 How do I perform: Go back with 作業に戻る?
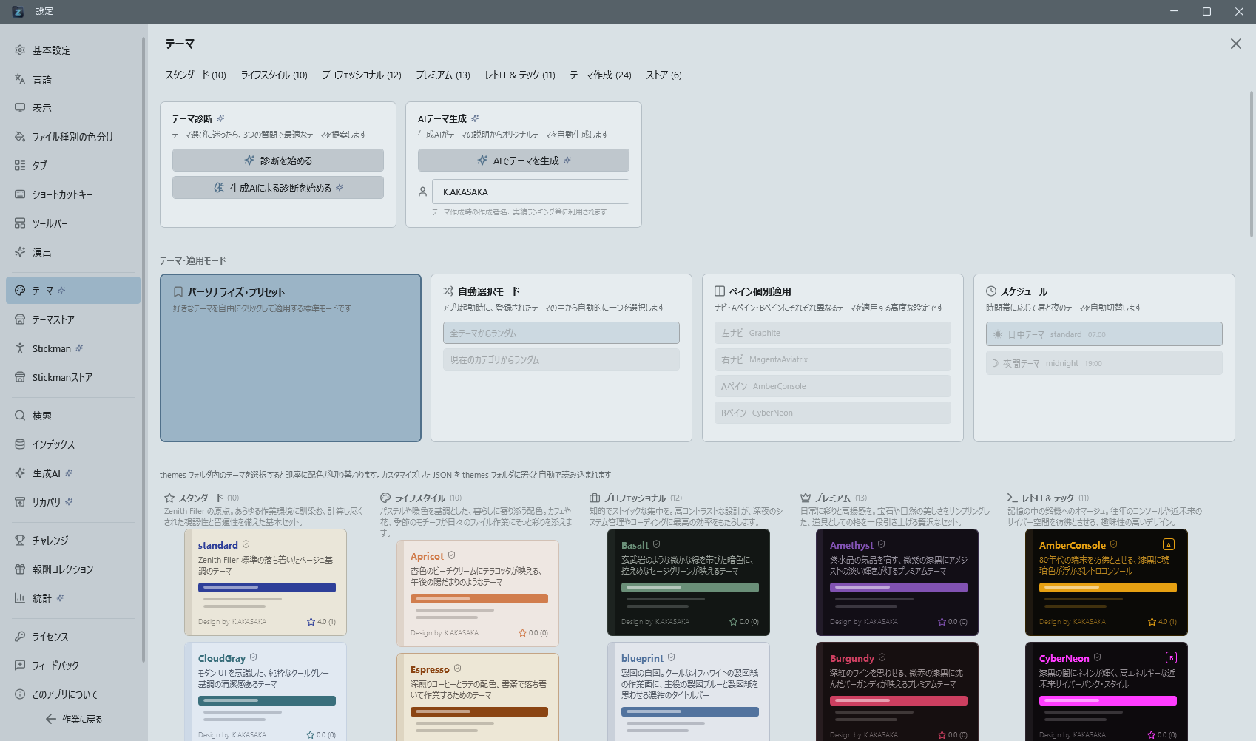[74, 719]
